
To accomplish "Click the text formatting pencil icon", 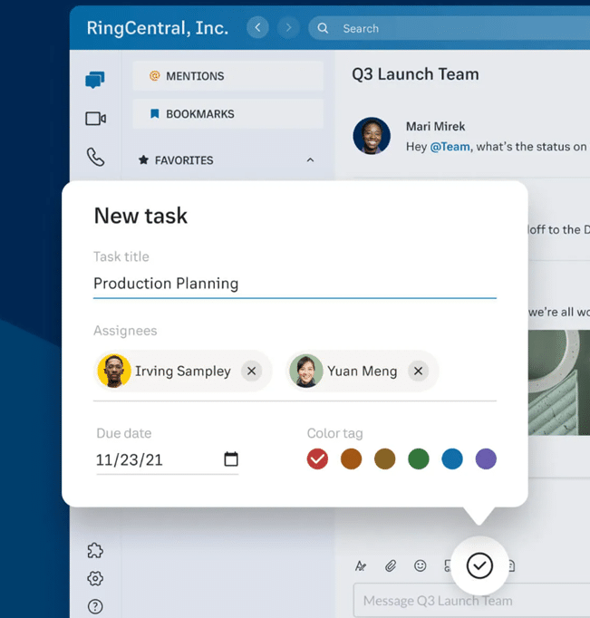I will [361, 565].
